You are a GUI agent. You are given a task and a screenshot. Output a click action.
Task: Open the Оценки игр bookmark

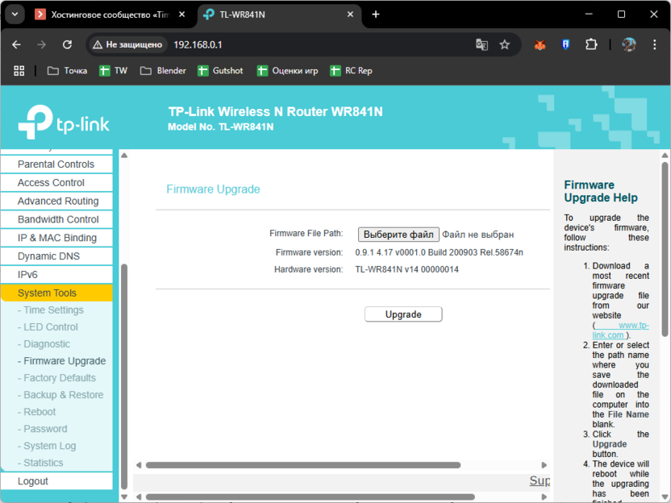point(288,71)
